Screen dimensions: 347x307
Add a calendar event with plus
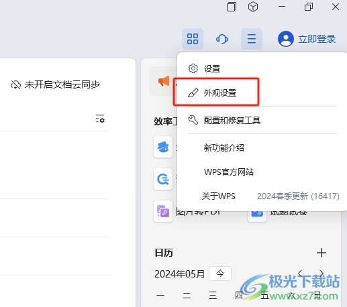click(x=321, y=253)
